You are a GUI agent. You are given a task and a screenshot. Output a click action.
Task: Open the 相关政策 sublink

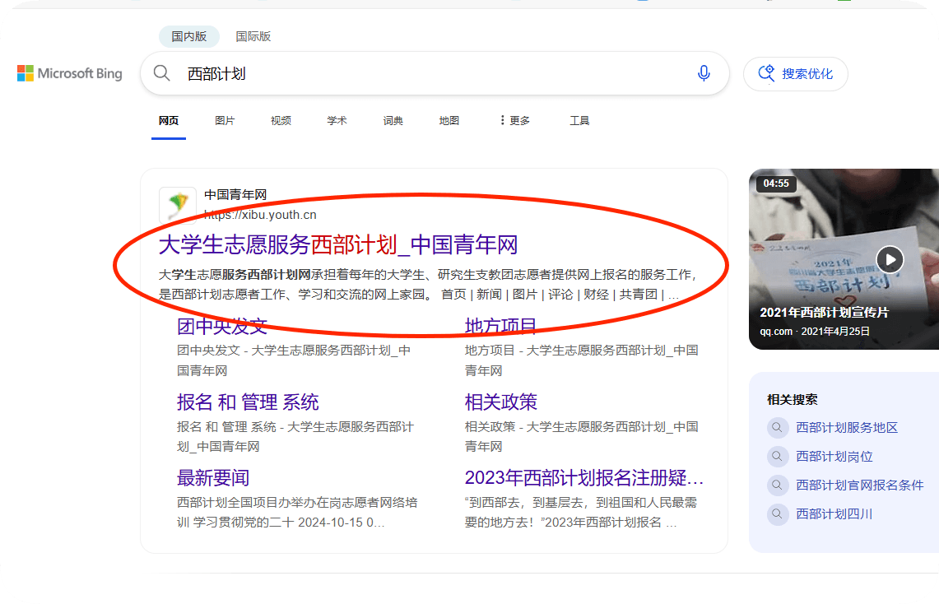pos(500,402)
